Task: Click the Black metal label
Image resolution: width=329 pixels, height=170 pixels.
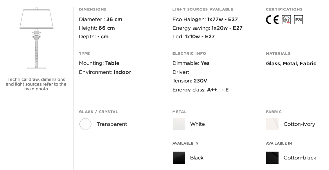Action: 197,158
